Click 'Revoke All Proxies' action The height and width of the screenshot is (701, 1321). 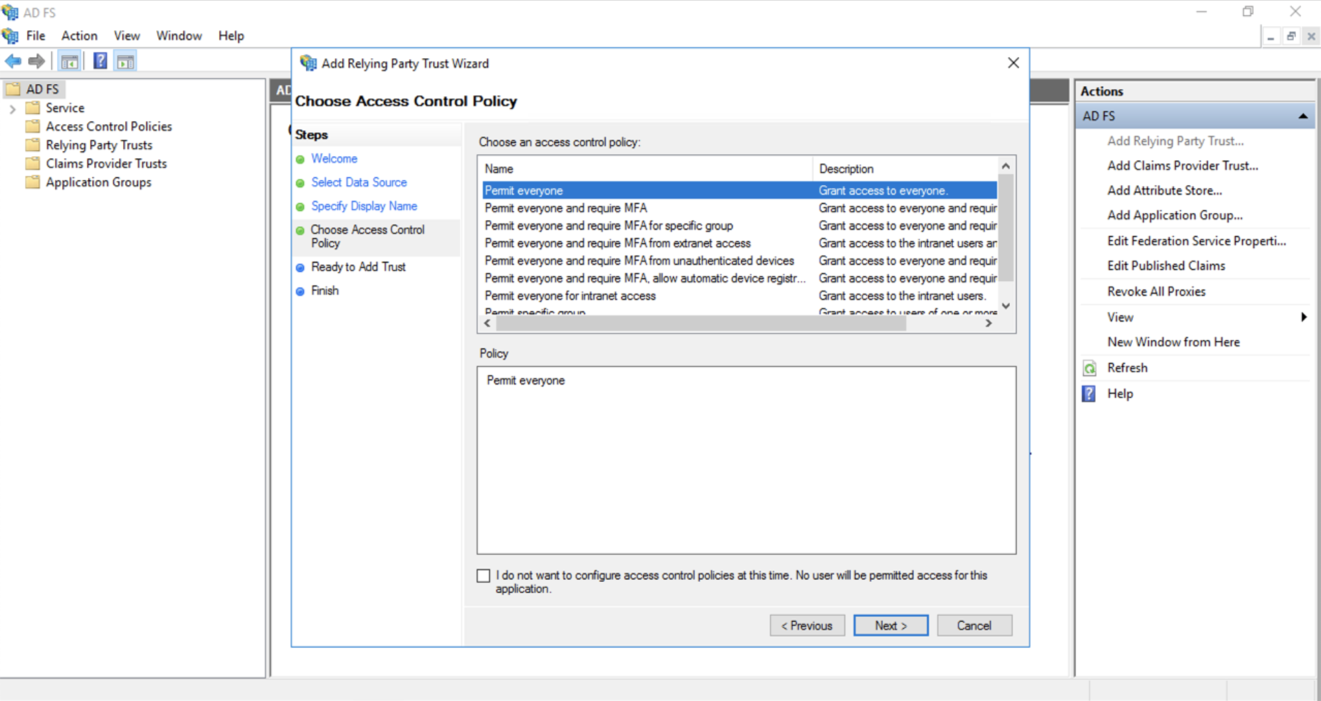(x=1156, y=292)
